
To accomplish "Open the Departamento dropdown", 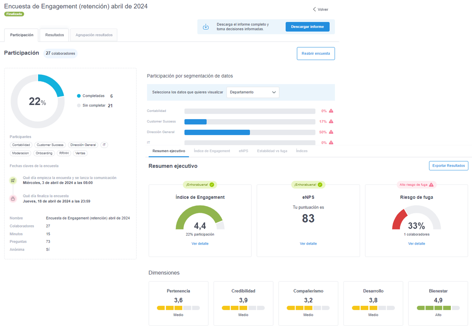I will 253,92.
